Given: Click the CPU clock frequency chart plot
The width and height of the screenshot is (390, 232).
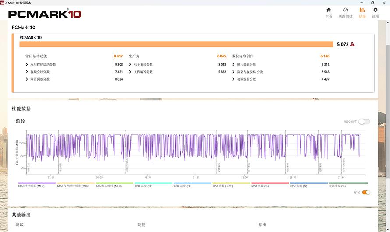Looking at the screenshot, I should [196, 152].
